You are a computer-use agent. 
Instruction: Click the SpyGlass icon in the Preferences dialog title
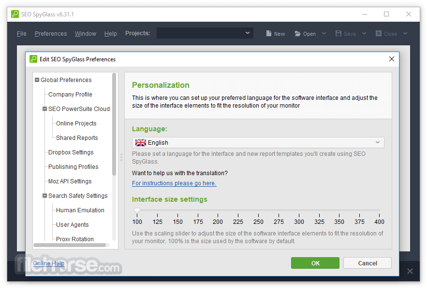[x=33, y=59]
